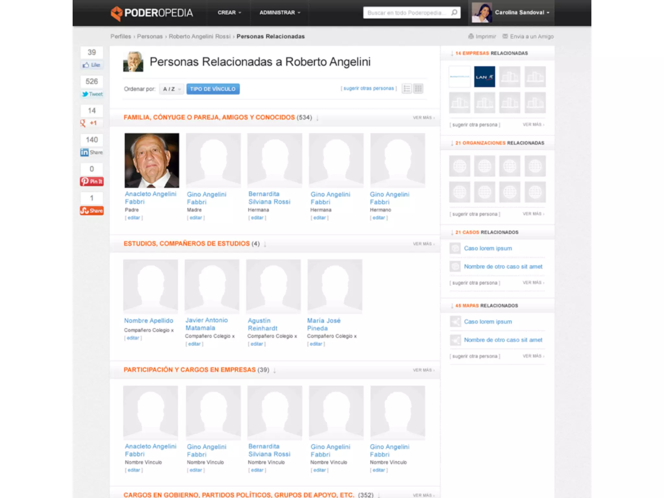
Task: Focus the Buscar en todo Poderopedia field
Action: (405, 13)
